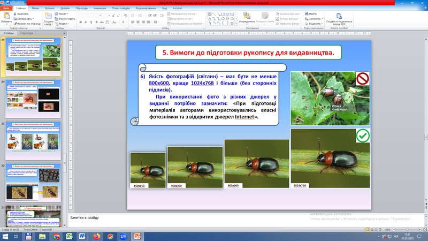Zoom in with plus button
This screenshot has height=241, width=428.
pos(420,230)
